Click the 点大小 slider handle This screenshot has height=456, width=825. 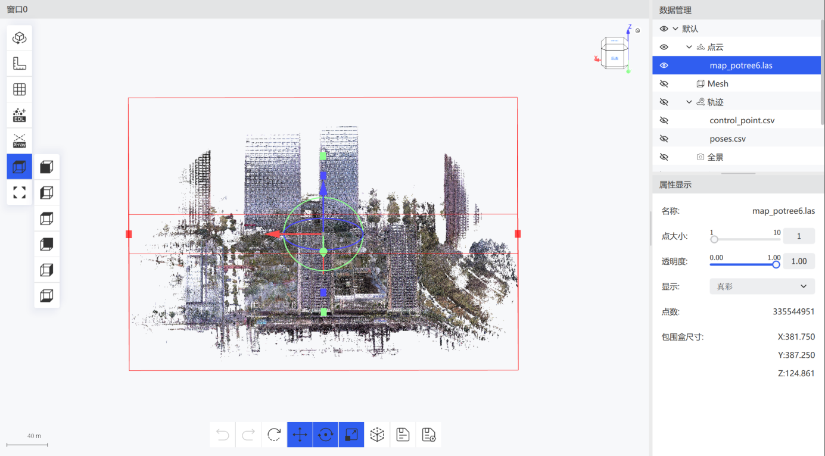coord(714,239)
